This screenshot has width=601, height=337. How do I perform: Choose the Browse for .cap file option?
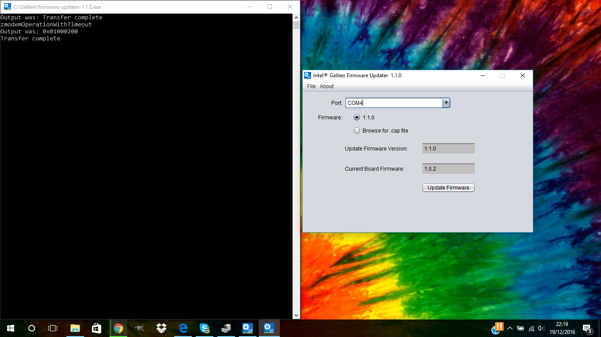tap(357, 131)
